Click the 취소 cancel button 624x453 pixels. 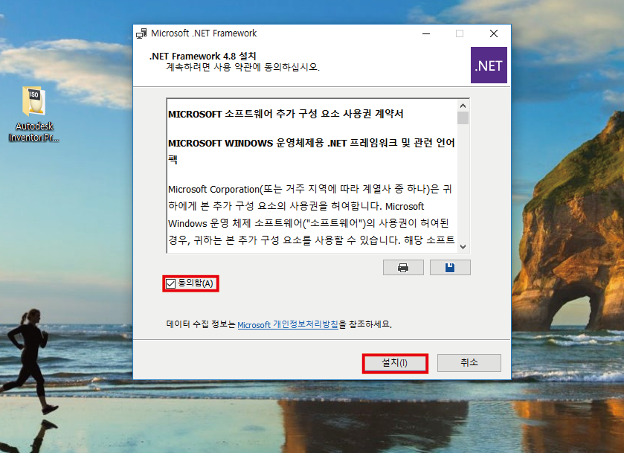tap(469, 363)
